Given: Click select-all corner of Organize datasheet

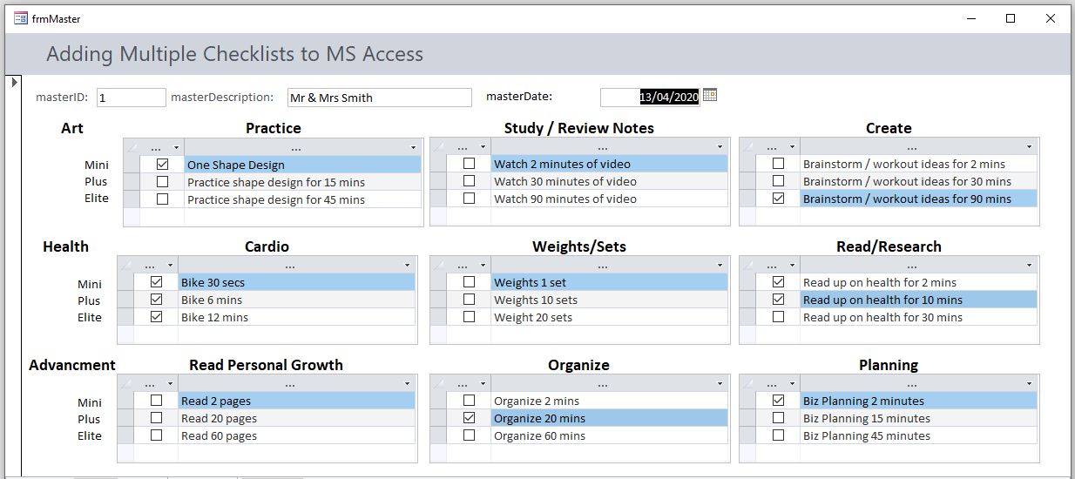Looking at the screenshot, I should pos(438,383).
